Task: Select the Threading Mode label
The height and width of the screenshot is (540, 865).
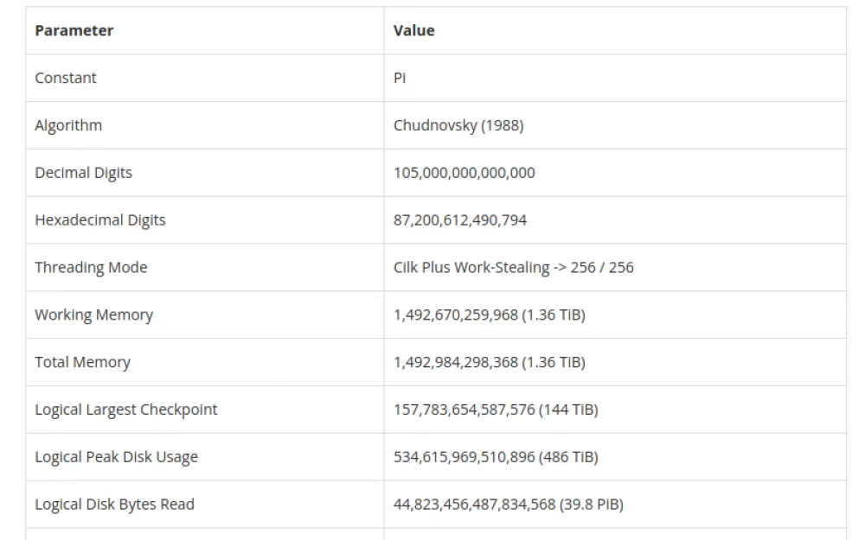Action: (x=91, y=268)
